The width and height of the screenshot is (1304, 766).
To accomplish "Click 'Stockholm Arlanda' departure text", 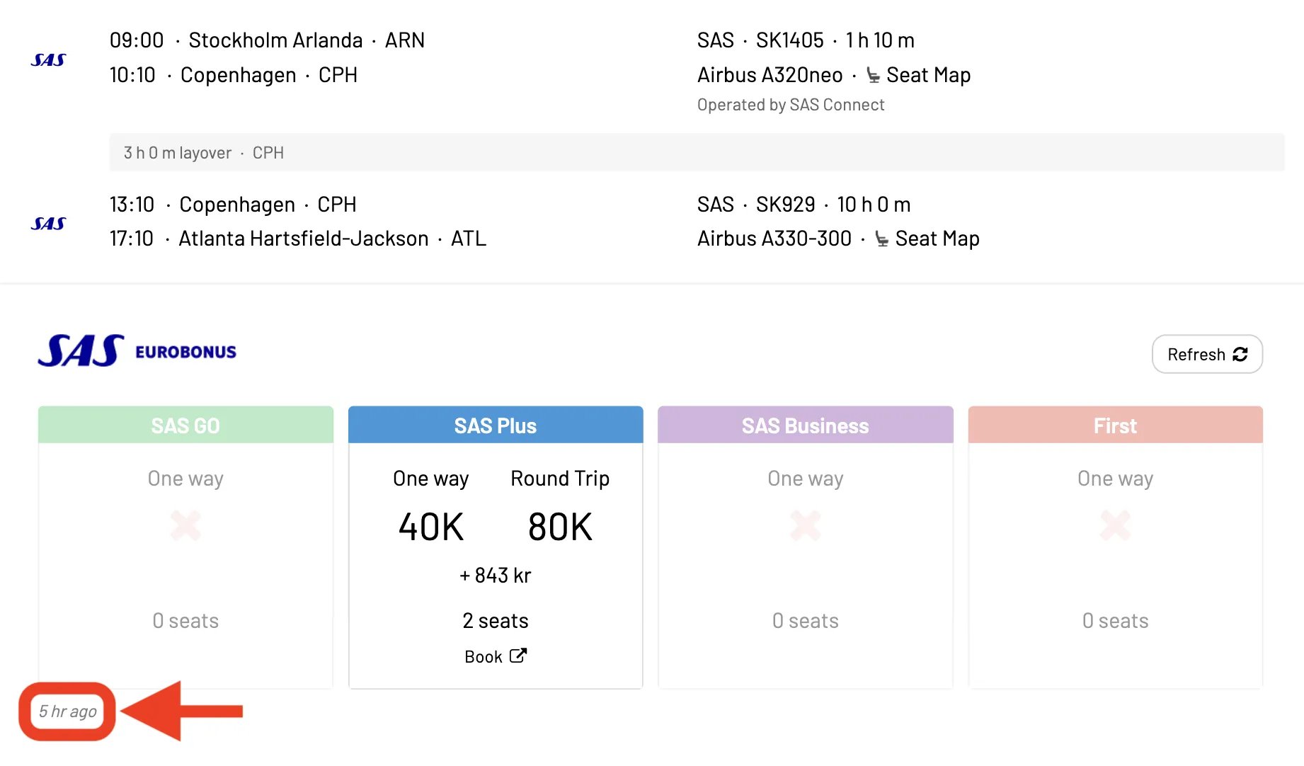I will coord(275,40).
